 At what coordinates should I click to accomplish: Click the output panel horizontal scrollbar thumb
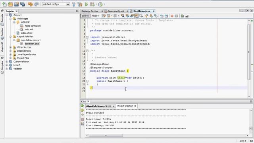tap(106, 135)
